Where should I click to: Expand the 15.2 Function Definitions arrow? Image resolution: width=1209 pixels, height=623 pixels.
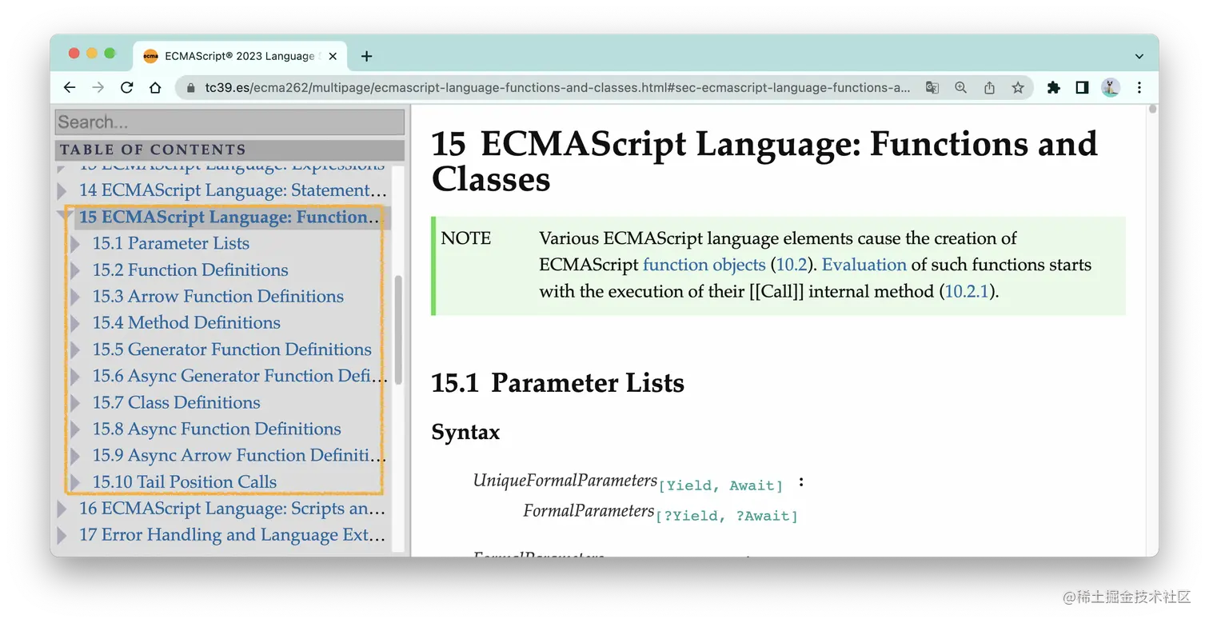tap(76, 270)
